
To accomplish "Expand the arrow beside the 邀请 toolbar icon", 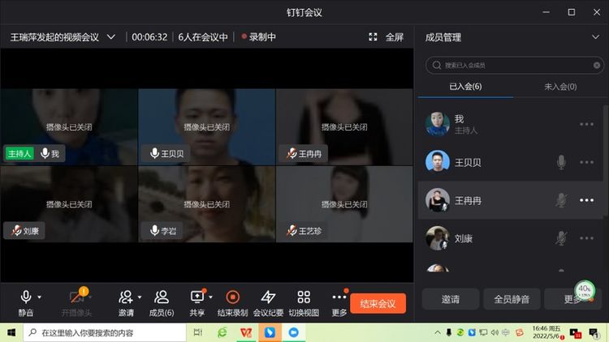I will 140,297.
